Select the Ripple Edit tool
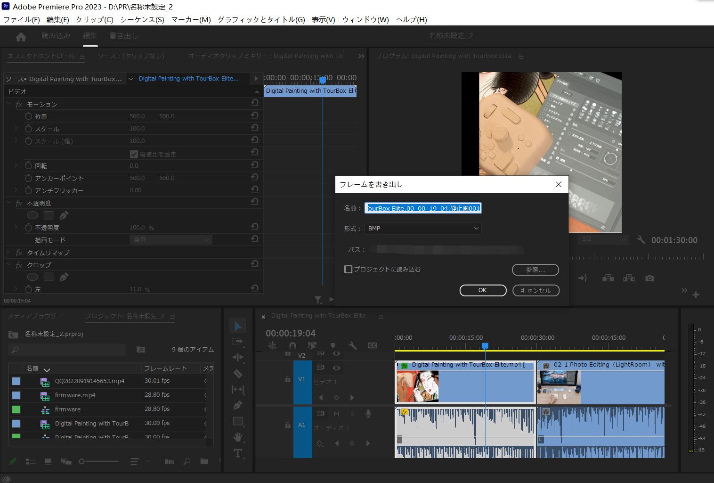The height and width of the screenshot is (483, 714). [x=238, y=357]
